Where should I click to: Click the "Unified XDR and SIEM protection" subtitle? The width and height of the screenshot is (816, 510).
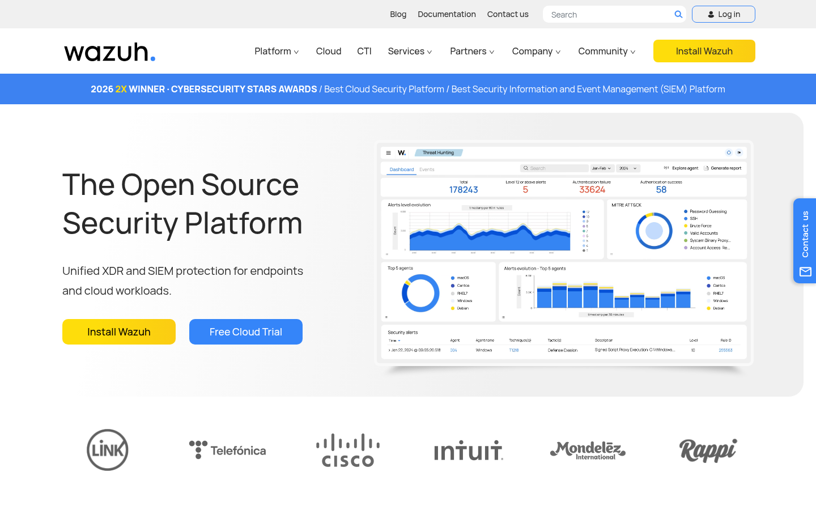pos(183,280)
